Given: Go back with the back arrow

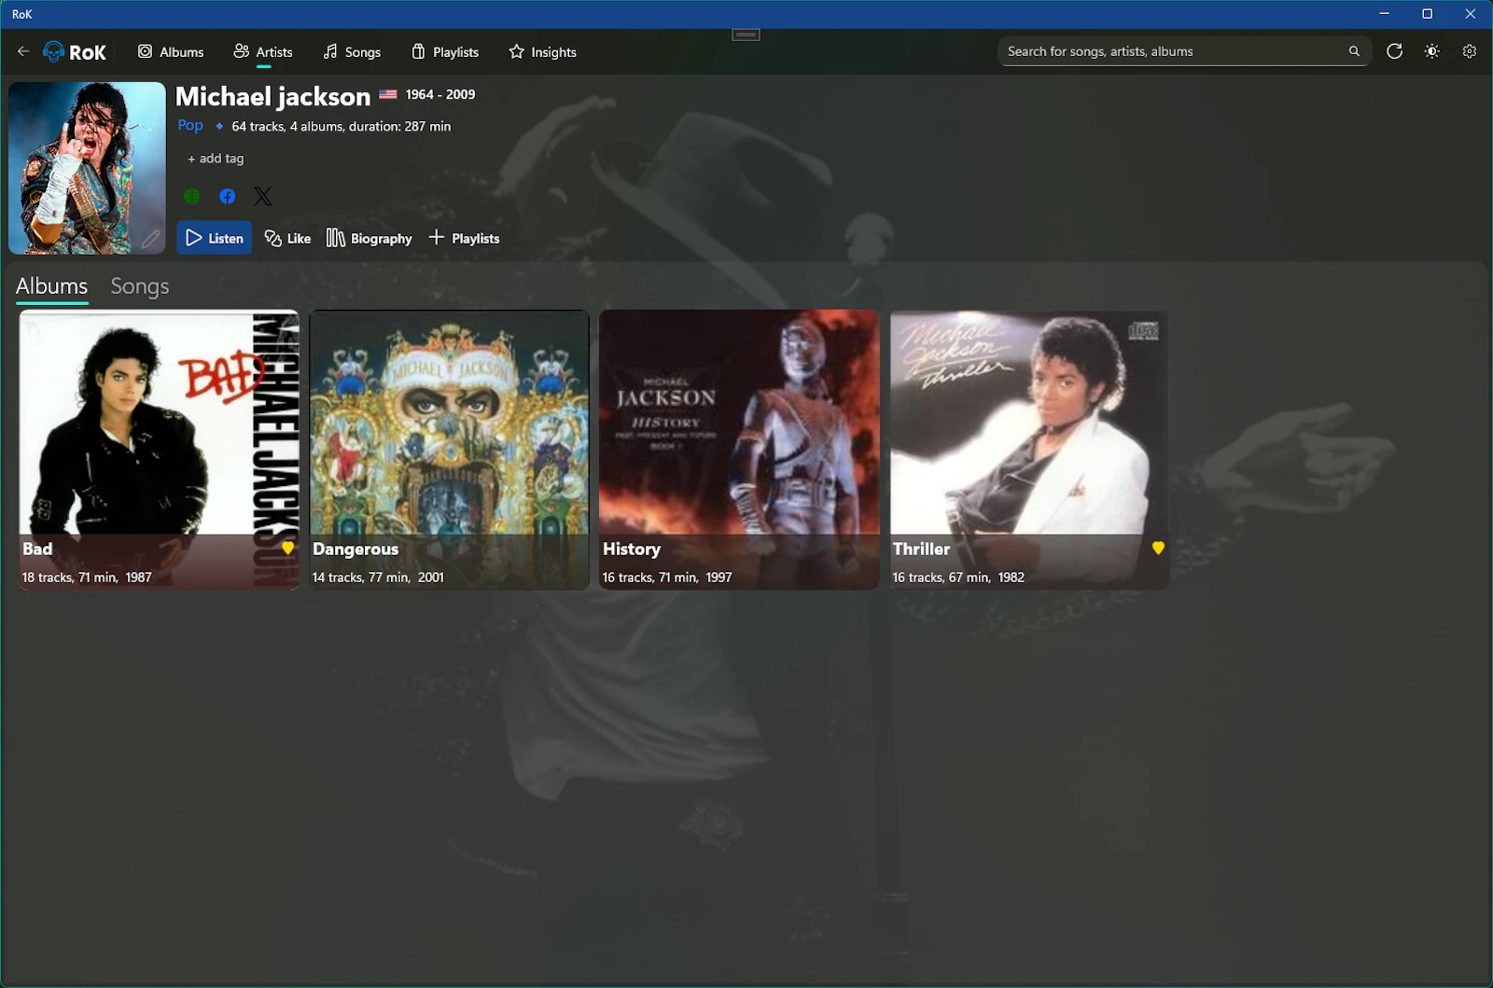Looking at the screenshot, I should pos(23,51).
